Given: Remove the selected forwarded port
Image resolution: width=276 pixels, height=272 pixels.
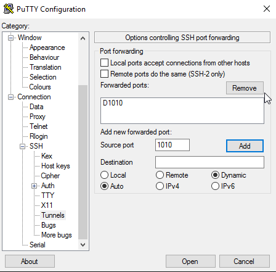Looking at the screenshot, I should tap(245, 88).
